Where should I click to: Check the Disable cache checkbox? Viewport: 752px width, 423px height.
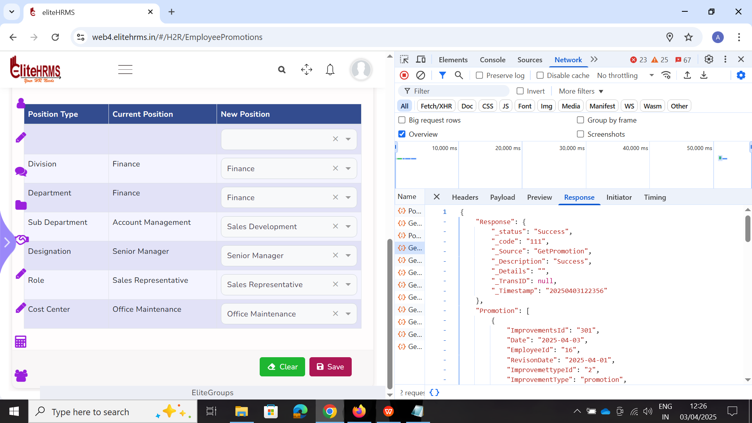pos(540,75)
